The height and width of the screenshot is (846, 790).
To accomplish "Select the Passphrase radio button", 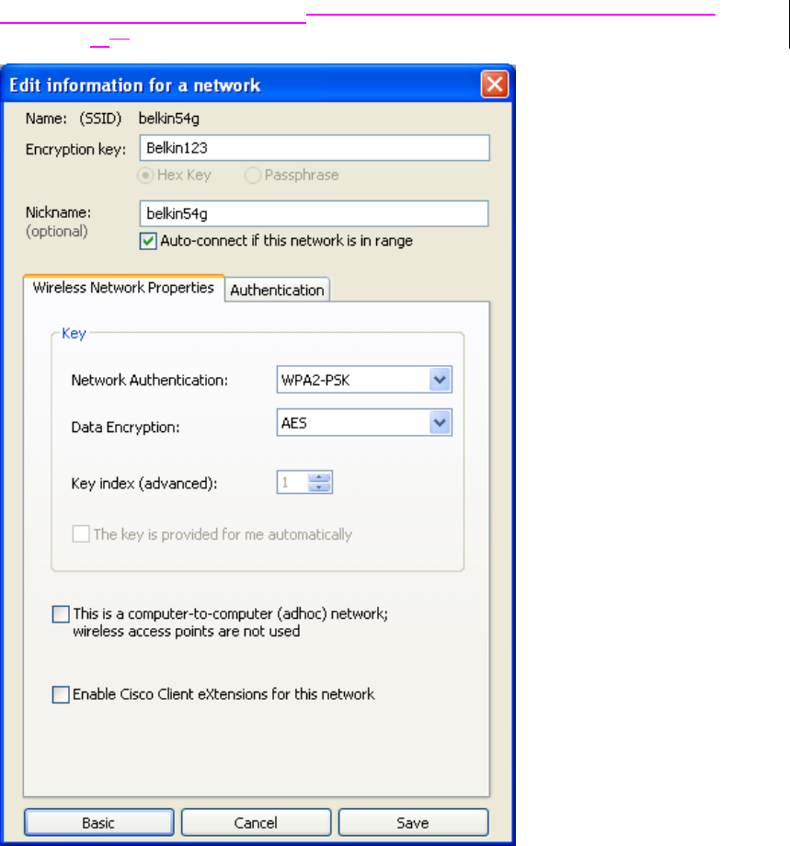I will pyautogui.click(x=253, y=176).
